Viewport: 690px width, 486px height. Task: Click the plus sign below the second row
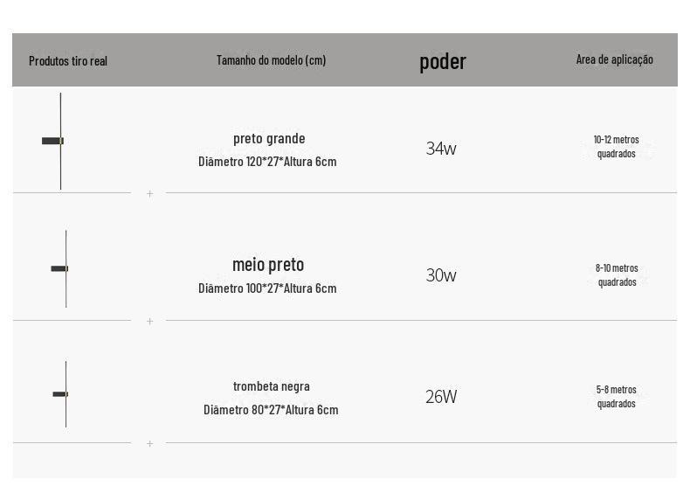[149, 321]
